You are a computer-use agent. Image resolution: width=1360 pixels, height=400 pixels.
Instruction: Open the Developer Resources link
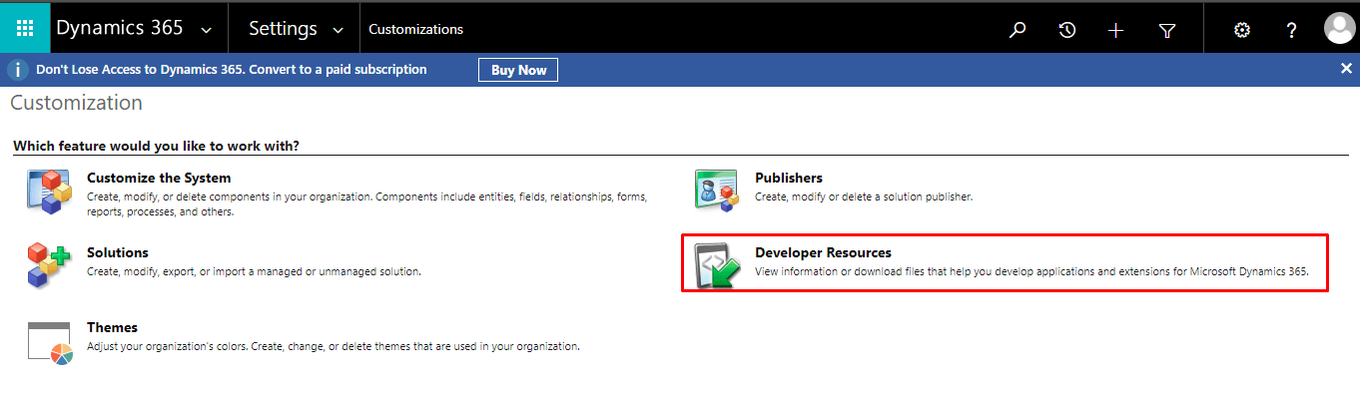click(x=823, y=252)
